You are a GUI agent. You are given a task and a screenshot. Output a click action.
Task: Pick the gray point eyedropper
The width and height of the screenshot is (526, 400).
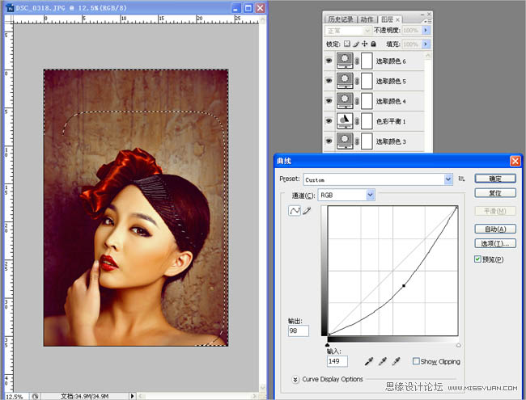[384, 361]
